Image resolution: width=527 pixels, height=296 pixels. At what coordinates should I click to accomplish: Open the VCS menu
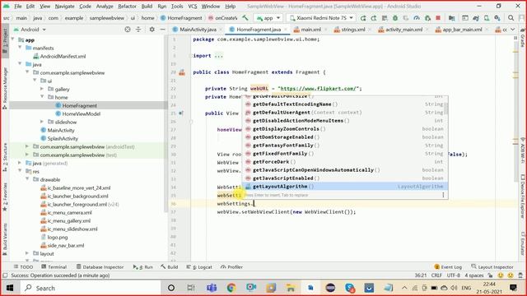192,6
